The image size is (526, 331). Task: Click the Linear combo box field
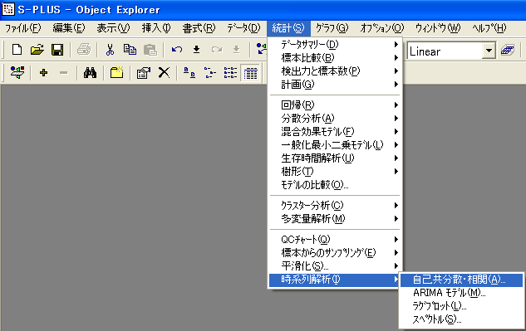click(x=451, y=51)
